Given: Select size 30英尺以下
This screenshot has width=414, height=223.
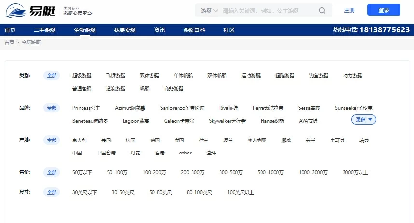Looking at the screenshot, I should coord(84,192).
